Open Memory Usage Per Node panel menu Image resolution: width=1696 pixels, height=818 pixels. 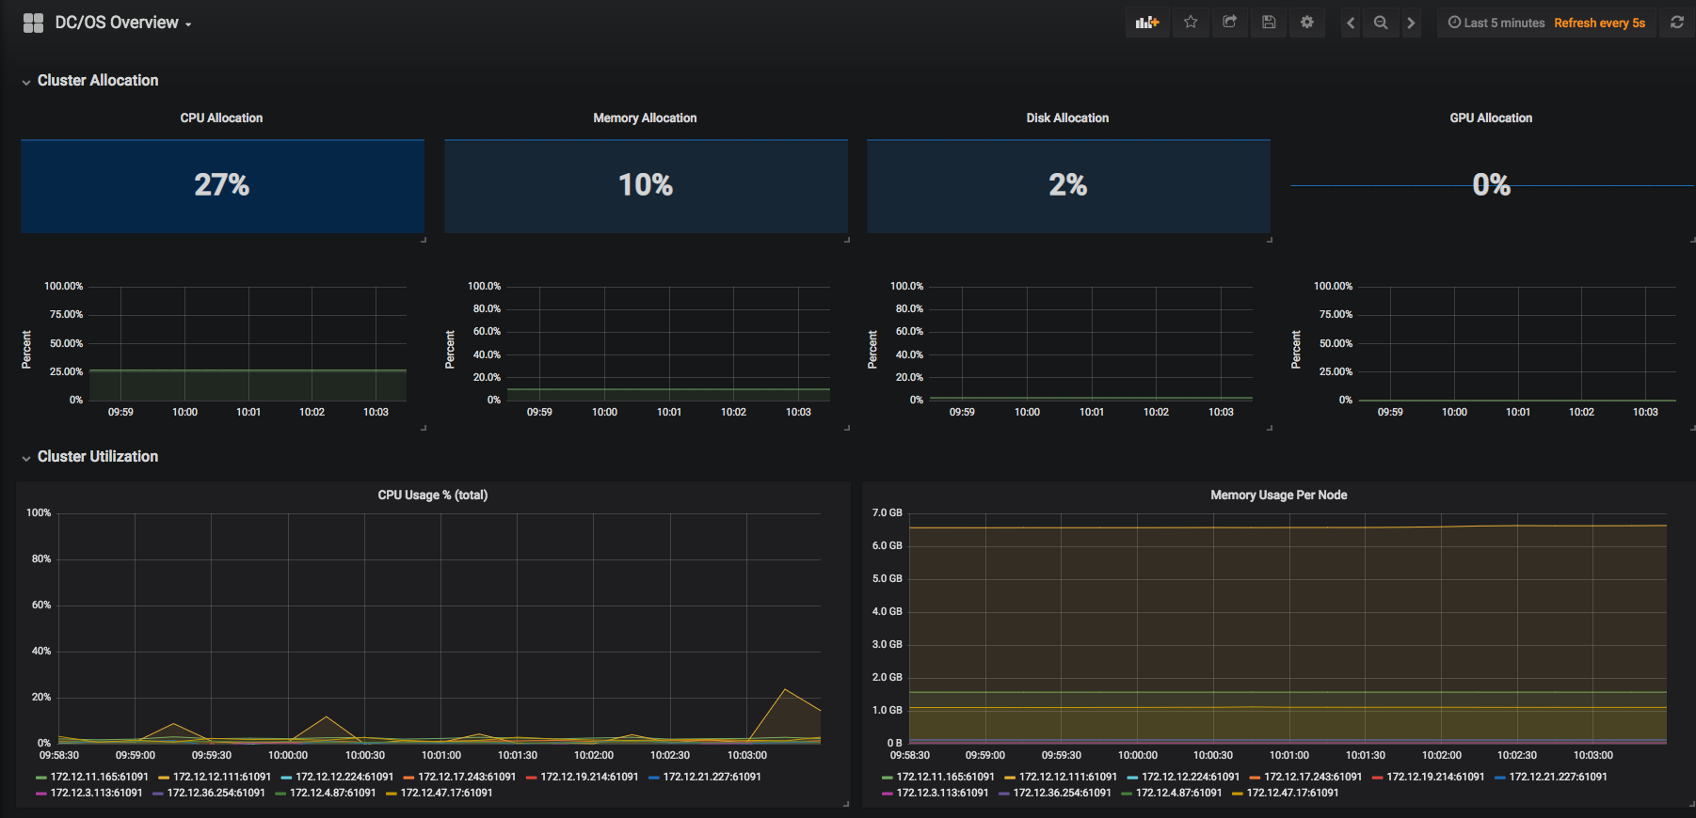click(x=1278, y=495)
